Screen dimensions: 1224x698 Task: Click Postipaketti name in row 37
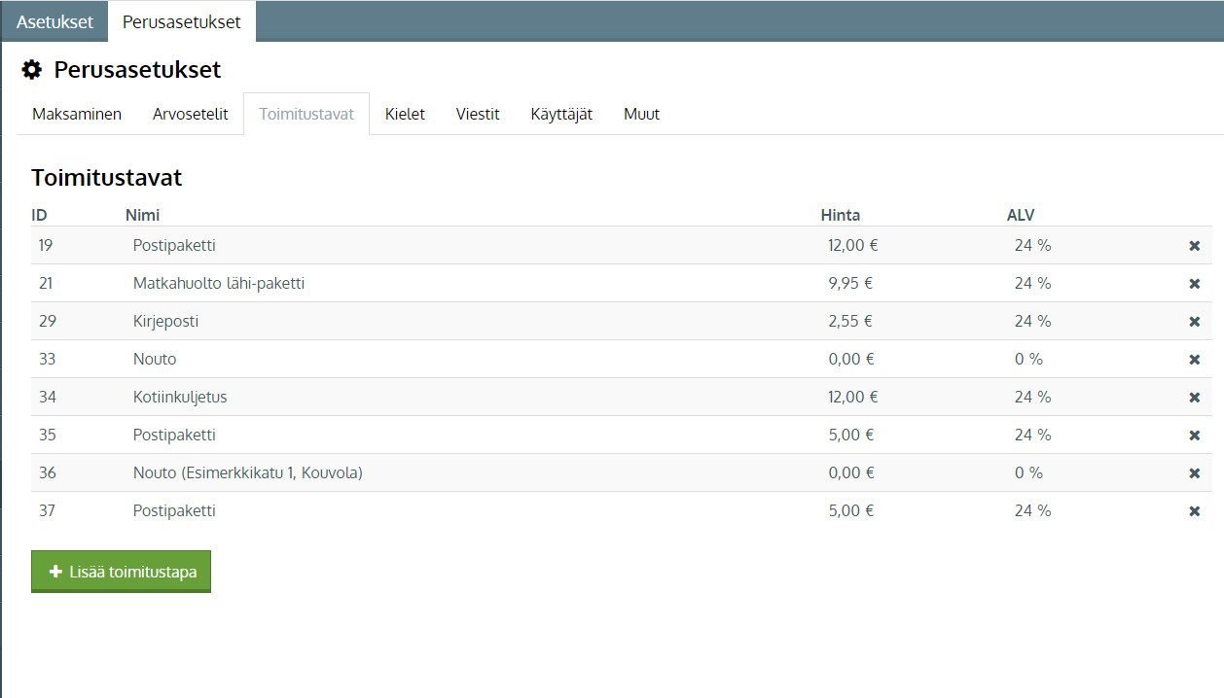click(x=174, y=510)
